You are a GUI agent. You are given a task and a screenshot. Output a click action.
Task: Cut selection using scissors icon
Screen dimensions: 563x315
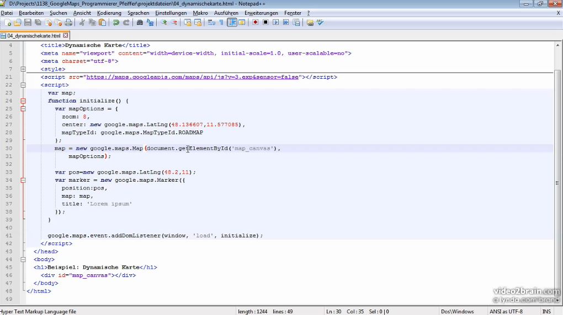[82, 23]
